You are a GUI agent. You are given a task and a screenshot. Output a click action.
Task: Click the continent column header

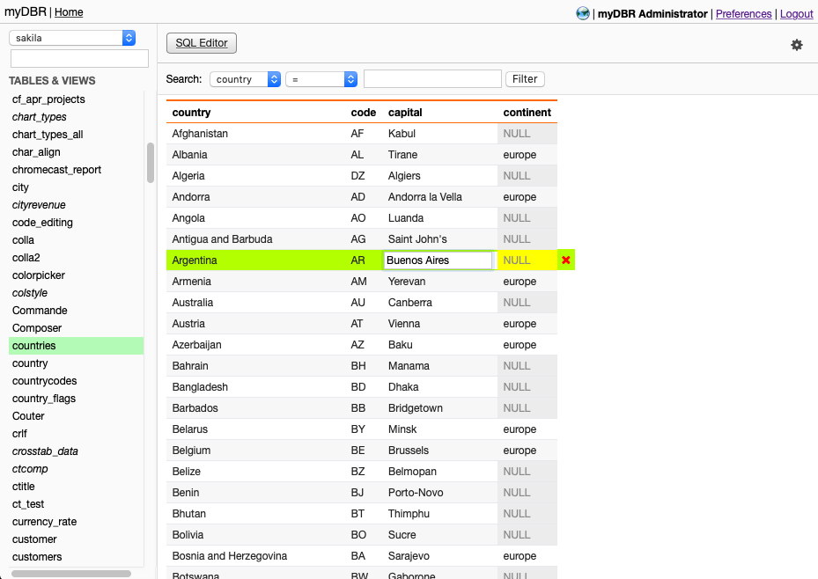tap(527, 113)
